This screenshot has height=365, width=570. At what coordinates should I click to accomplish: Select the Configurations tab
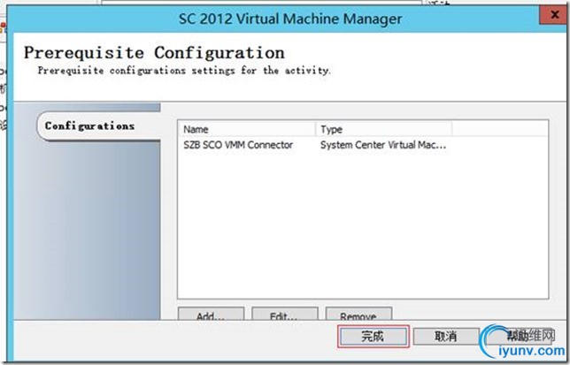pyautogui.click(x=99, y=125)
